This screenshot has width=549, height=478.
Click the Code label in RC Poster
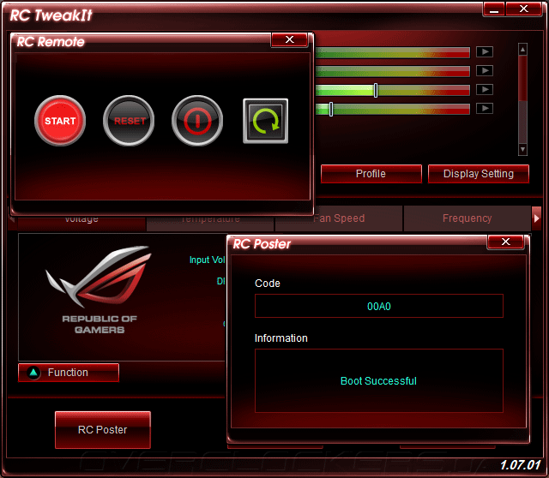tap(268, 284)
